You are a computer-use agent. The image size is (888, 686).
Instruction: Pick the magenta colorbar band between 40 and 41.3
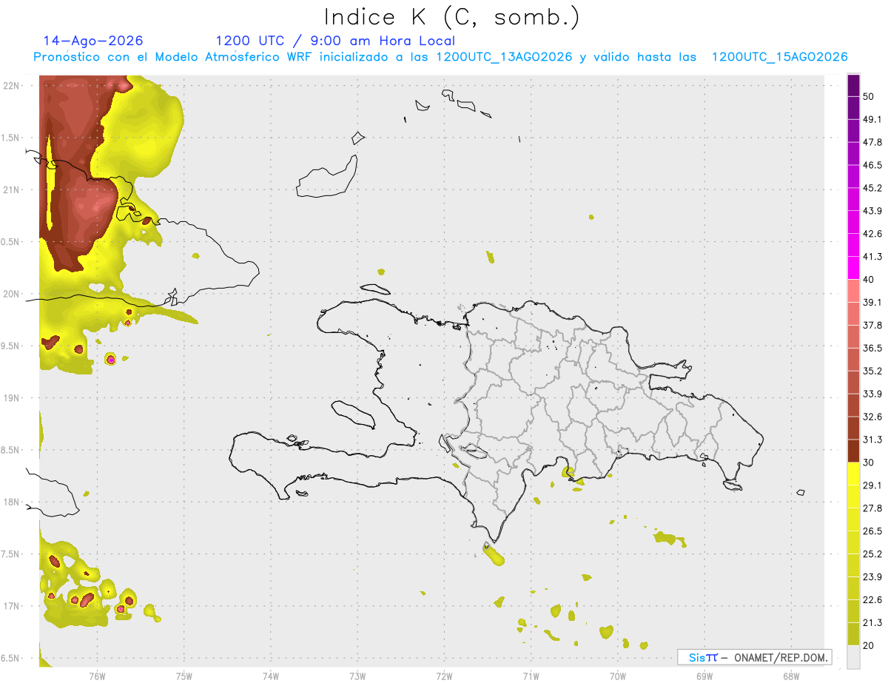pos(853,267)
